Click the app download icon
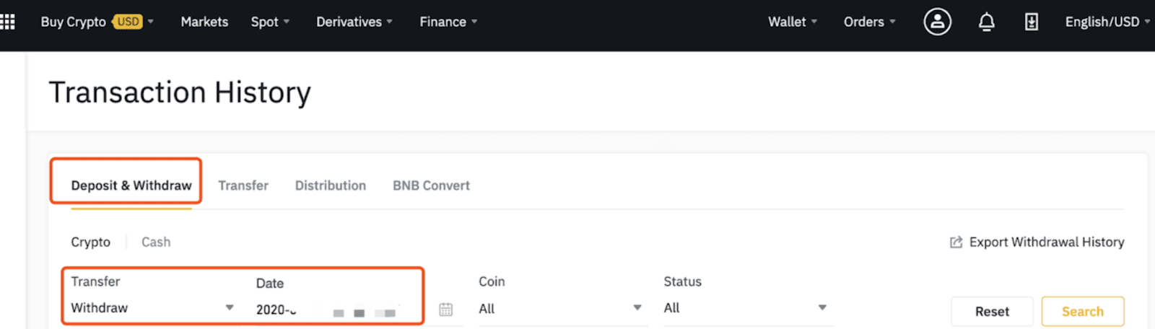The width and height of the screenshot is (1155, 329). tap(1032, 22)
